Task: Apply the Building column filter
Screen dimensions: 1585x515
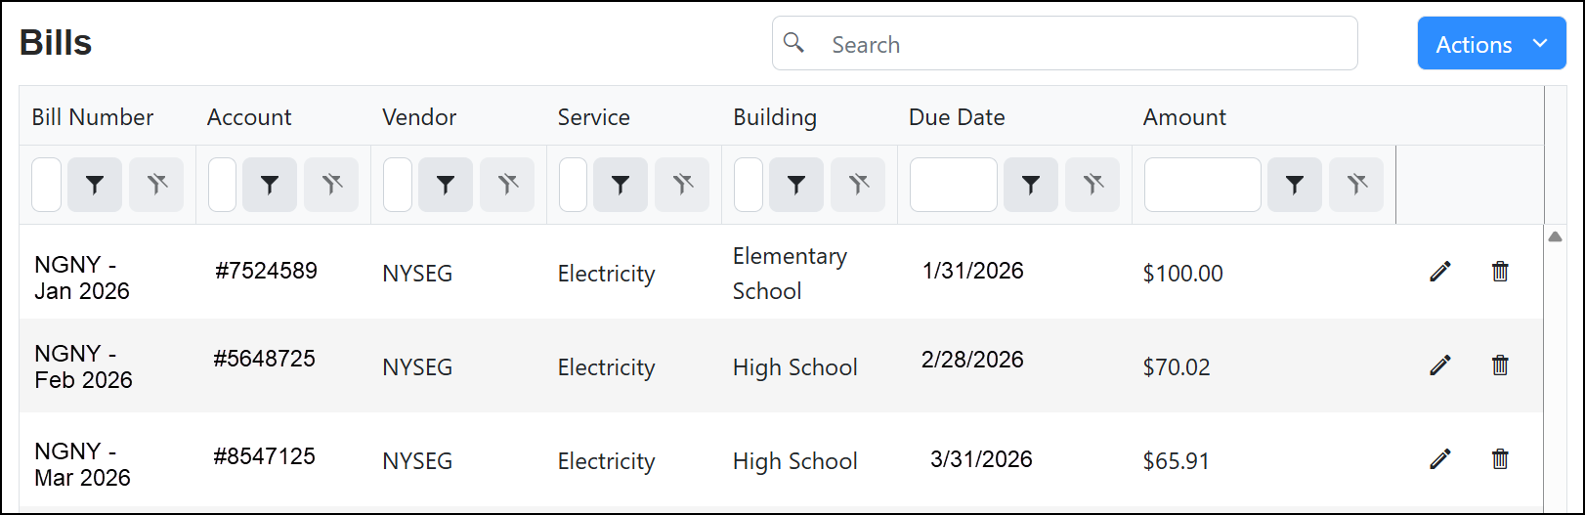Action: pos(796,185)
